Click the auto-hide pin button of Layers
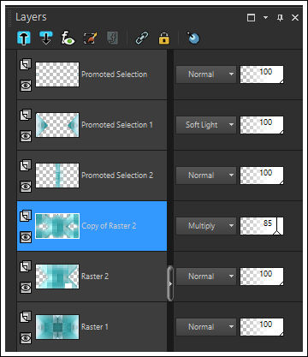Screen dimensions: 308x357 281,18
